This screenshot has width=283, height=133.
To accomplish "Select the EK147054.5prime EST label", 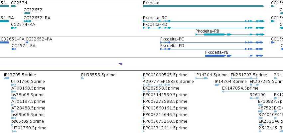I will 240,88.
